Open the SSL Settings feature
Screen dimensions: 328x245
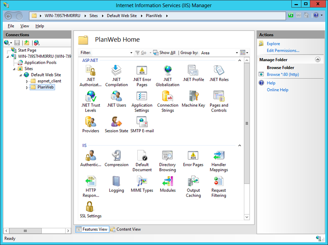coord(91,209)
